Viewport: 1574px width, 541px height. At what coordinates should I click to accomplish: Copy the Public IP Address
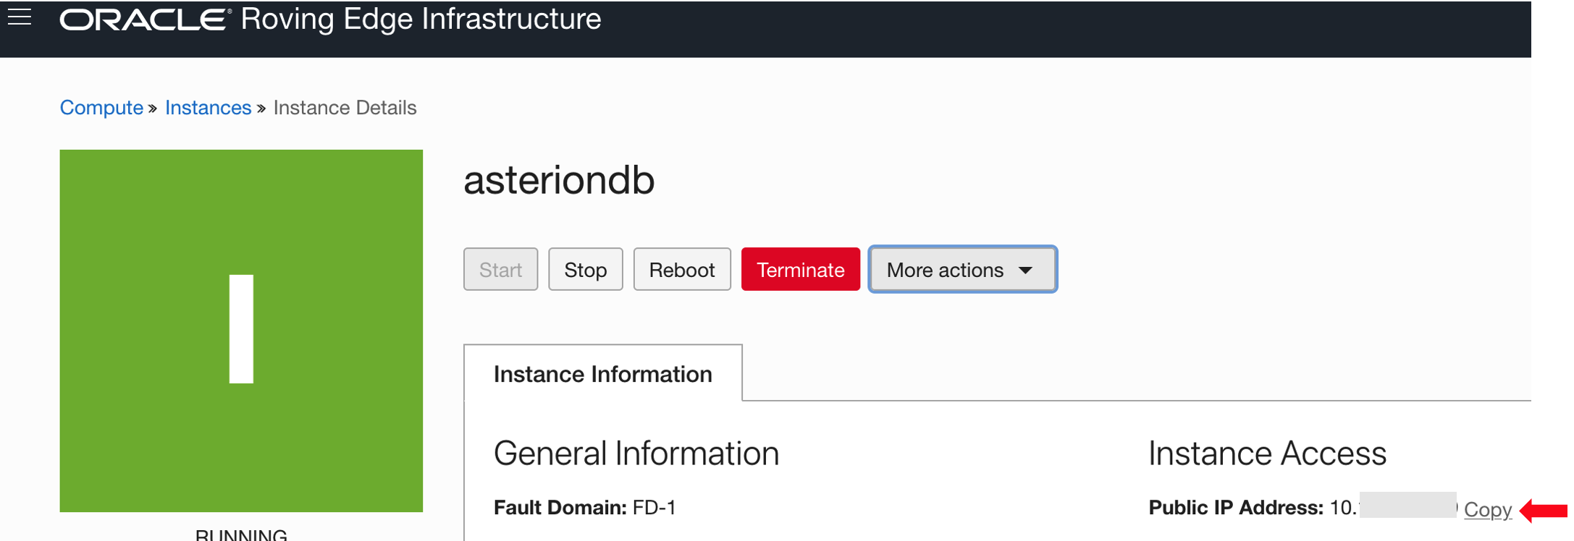coord(1488,509)
